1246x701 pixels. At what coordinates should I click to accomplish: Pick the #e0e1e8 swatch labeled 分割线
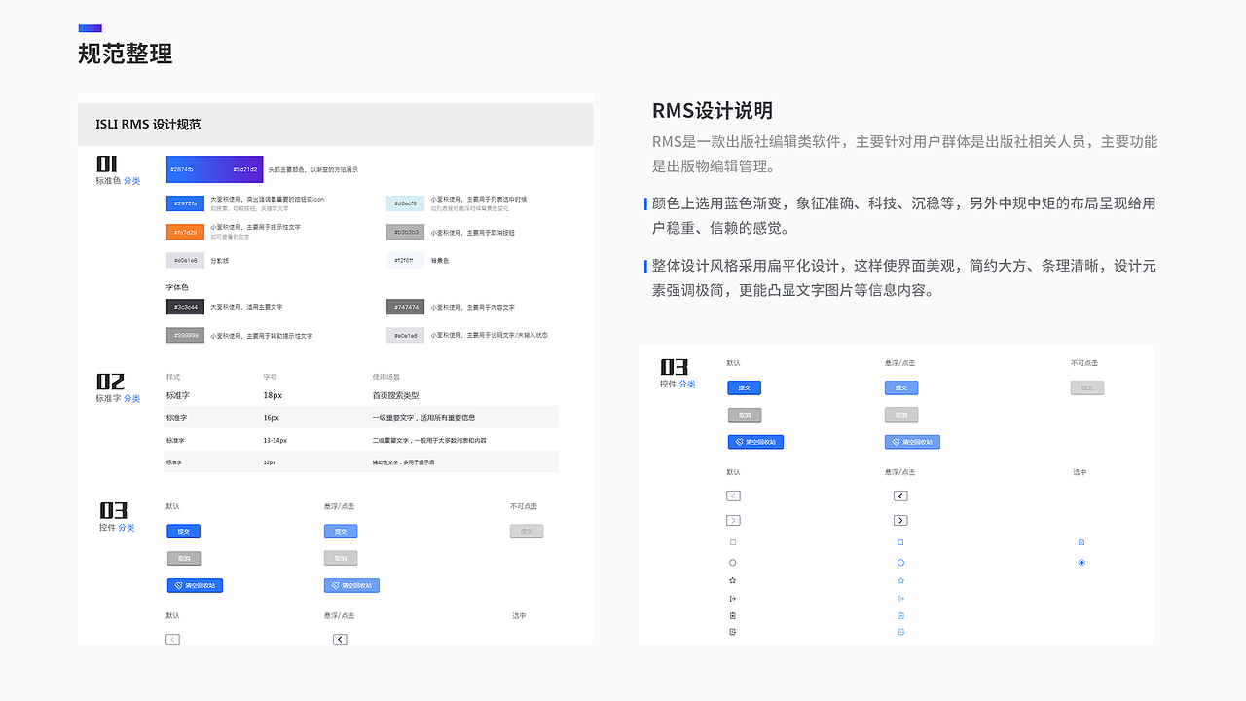[x=185, y=261]
